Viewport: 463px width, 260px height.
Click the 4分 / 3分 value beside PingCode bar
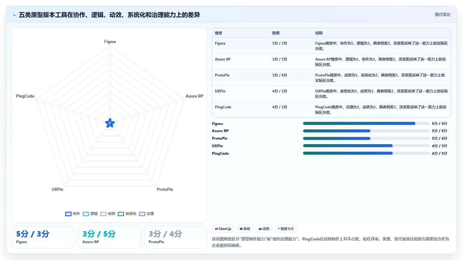point(439,153)
